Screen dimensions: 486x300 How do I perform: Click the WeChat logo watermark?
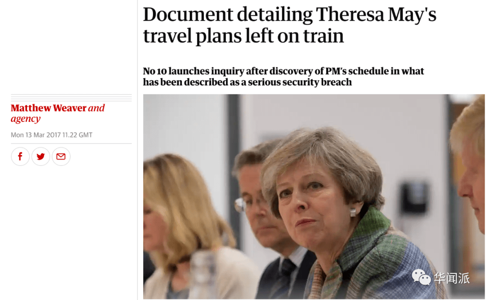click(x=421, y=277)
